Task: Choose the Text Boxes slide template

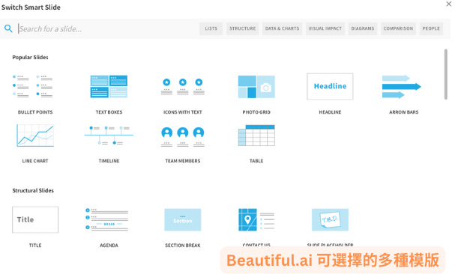Action: click(x=109, y=86)
